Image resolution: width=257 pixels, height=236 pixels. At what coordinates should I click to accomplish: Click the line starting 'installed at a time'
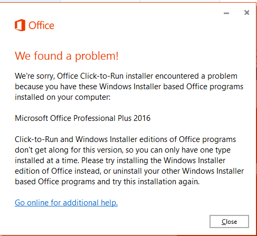coord(120,161)
